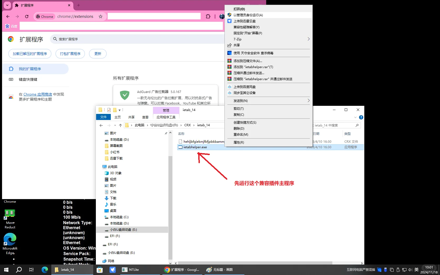
Task: Click the AdGuard green shield icon
Action: 125,95
